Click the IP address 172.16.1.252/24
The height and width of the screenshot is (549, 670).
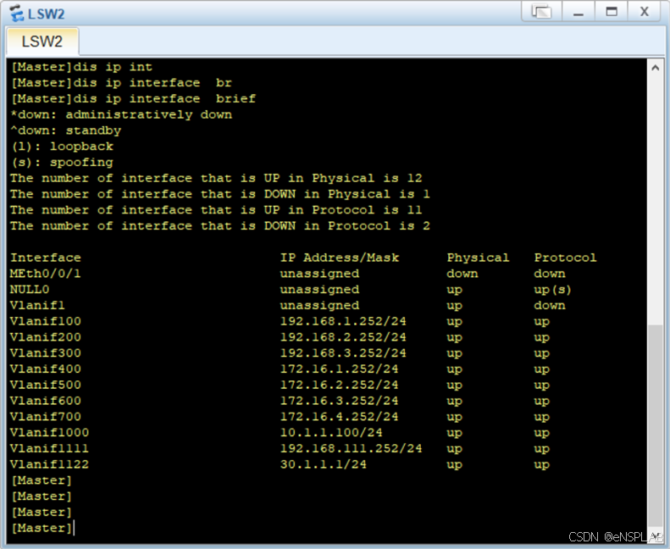(340, 369)
